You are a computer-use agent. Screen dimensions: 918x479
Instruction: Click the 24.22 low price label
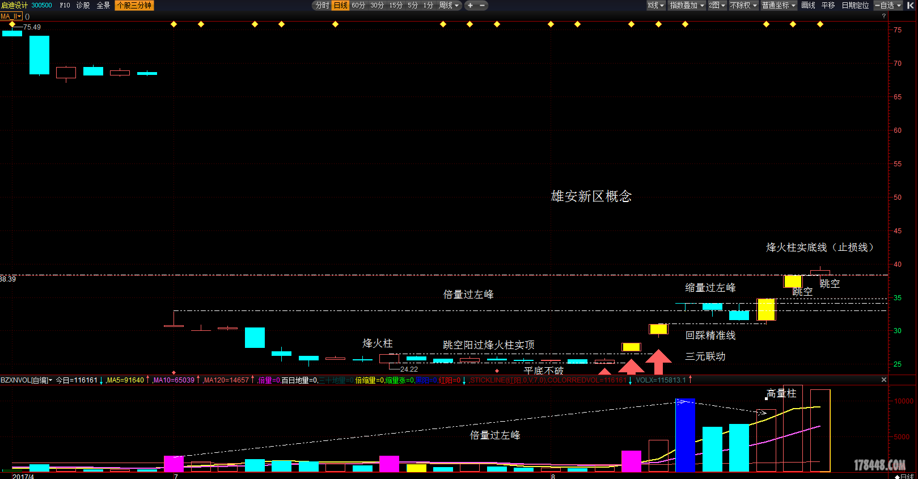pos(409,369)
